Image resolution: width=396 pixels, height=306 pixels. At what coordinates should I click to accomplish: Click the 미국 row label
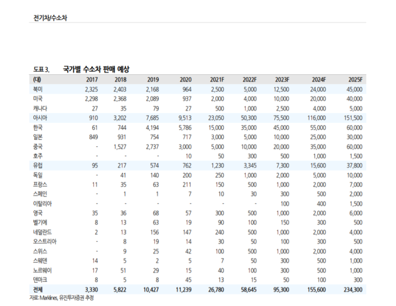click(x=38, y=99)
